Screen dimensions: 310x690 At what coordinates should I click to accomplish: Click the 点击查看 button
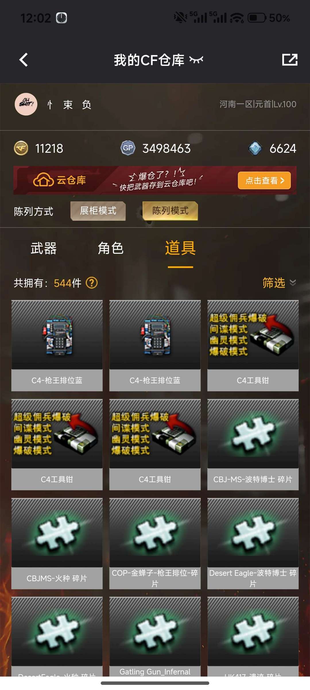tap(264, 180)
